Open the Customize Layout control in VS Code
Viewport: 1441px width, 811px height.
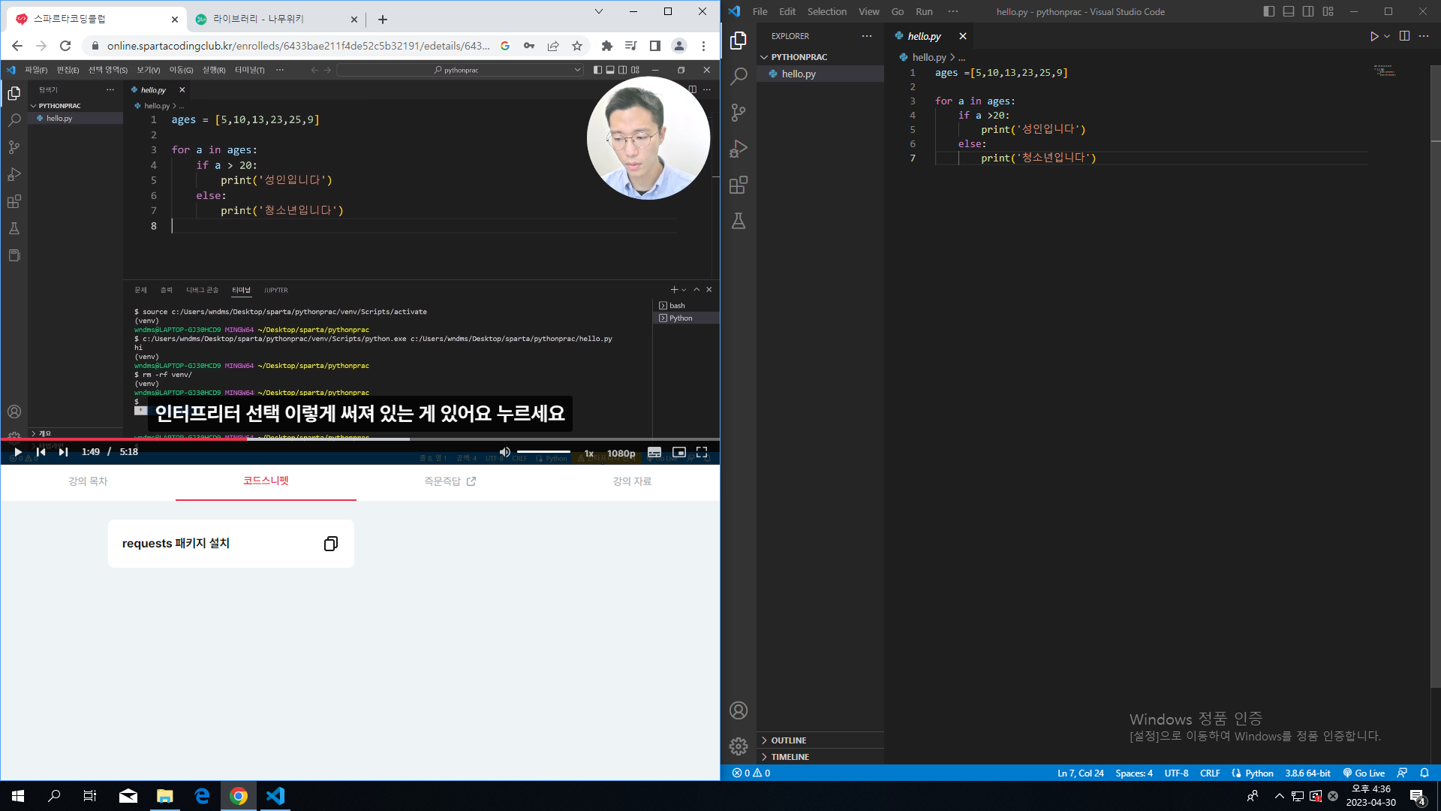pyautogui.click(x=1328, y=11)
